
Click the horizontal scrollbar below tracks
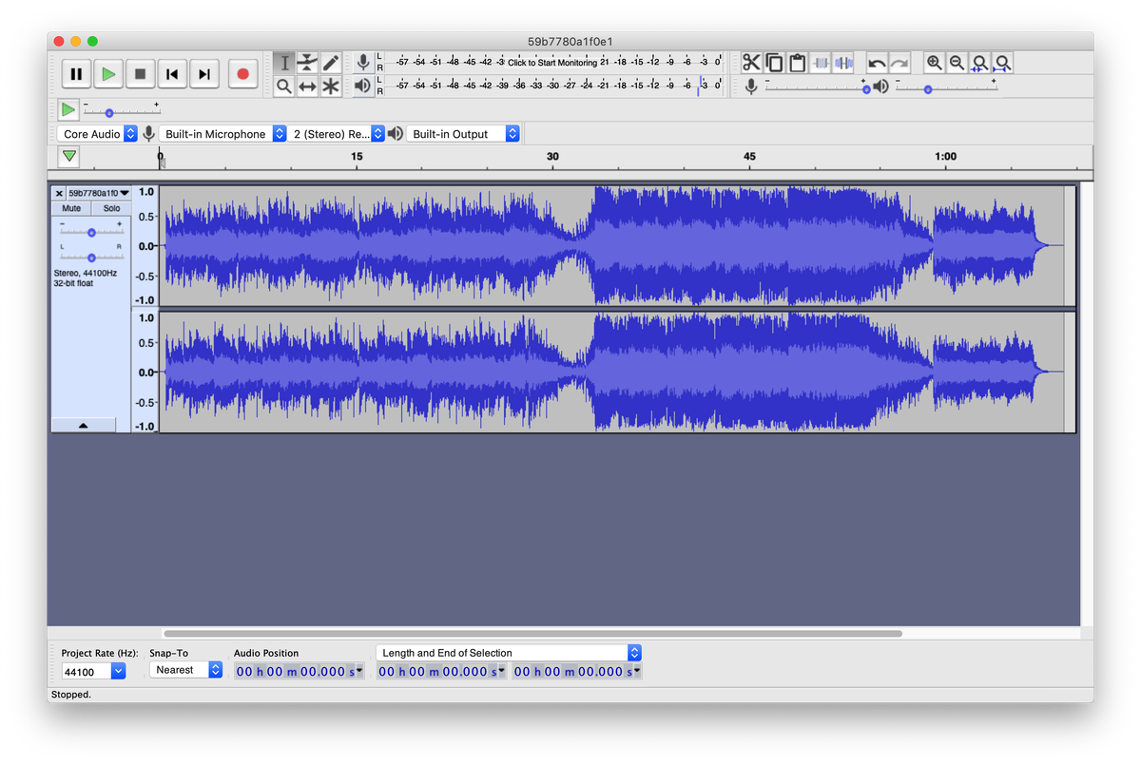click(532, 633)
